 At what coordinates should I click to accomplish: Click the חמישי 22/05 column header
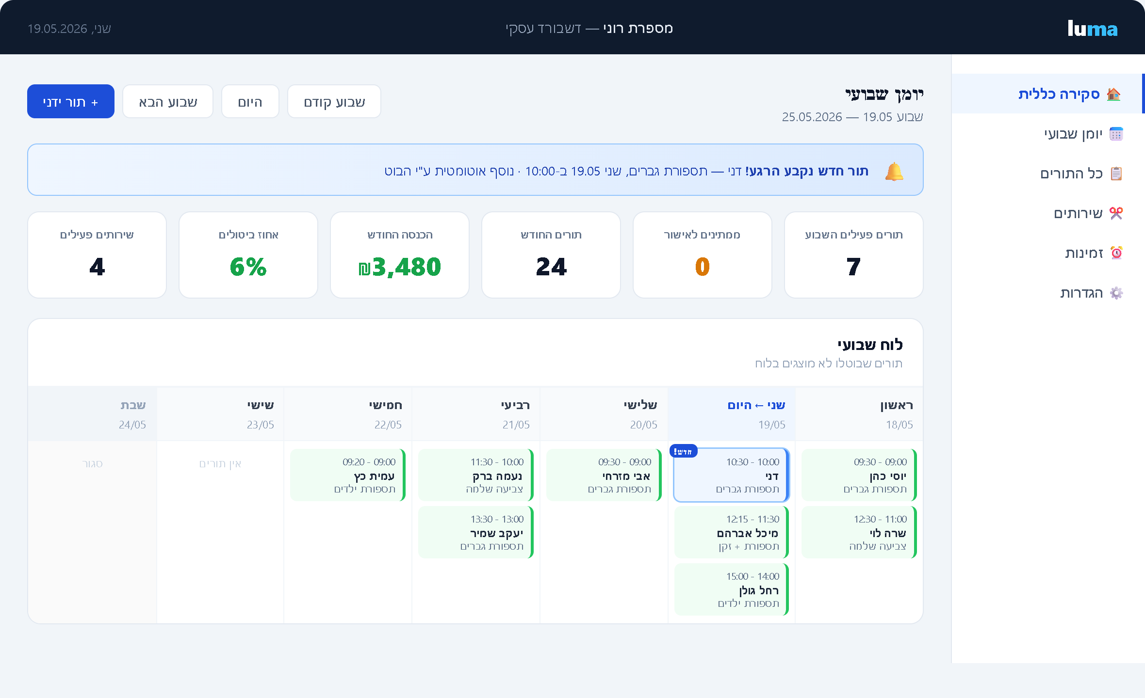coord(348,414)
